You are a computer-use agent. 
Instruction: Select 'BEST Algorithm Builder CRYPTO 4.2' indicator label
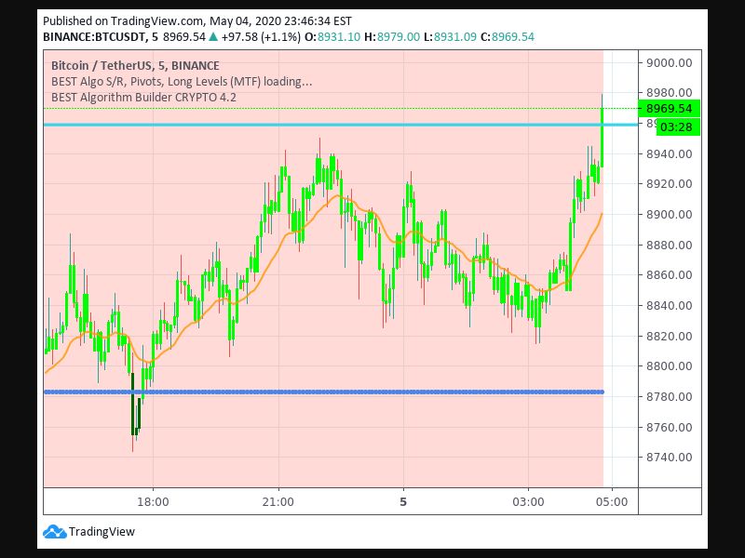pos(143,98)
